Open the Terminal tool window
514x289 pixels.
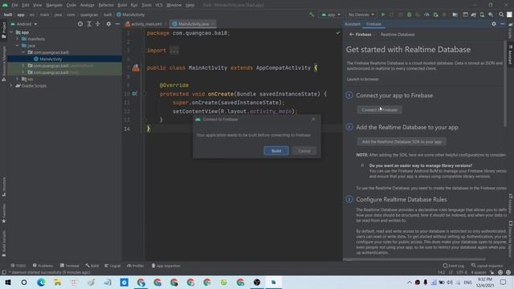(x=70, y=266)
